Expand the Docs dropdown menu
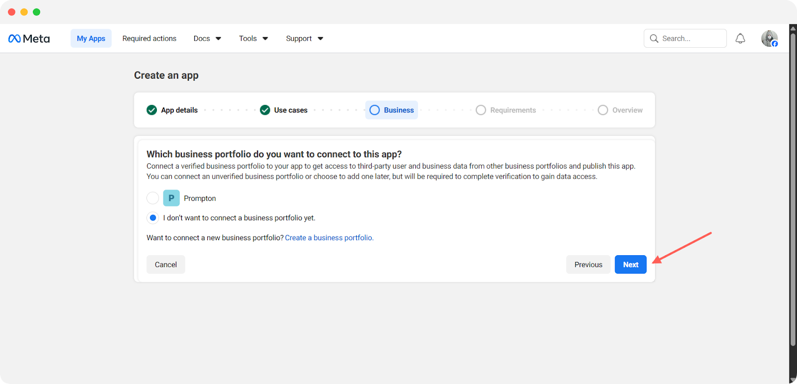 pos(207,38)
